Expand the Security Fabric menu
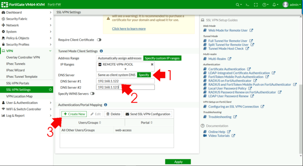Screen dimensions: 303x166 pos(50,19)
